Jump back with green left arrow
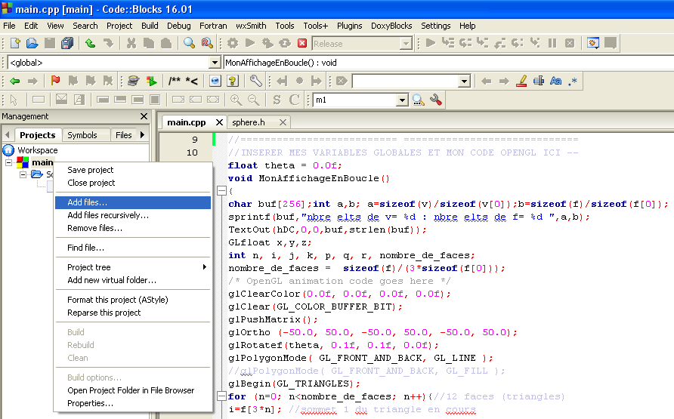The height and width of the screenshot is (419, 674). pyautogui.click(x=15, y=81)
